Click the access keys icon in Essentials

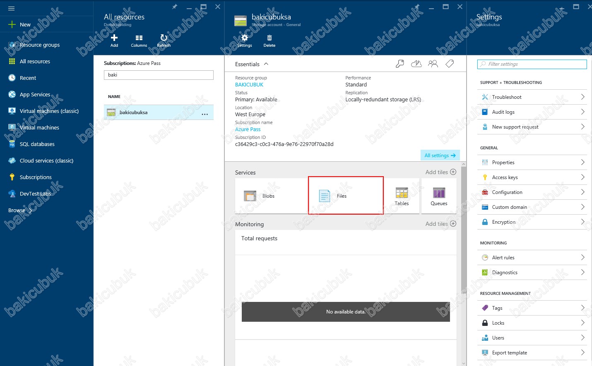point(400,64)
